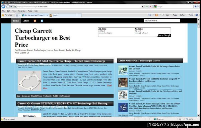
Task: Open the OBX Mild Steel Turbo Flange post title
Action: (61, 62)
